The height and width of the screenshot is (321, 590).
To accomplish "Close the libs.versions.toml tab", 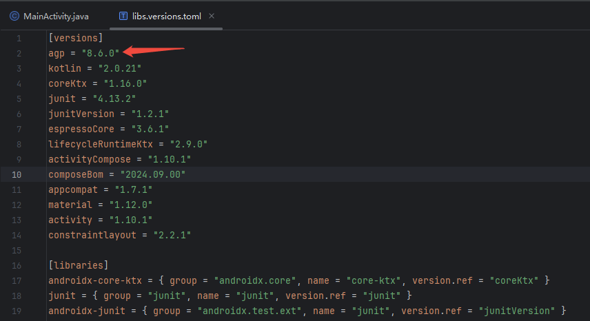I will click(212, 15).
